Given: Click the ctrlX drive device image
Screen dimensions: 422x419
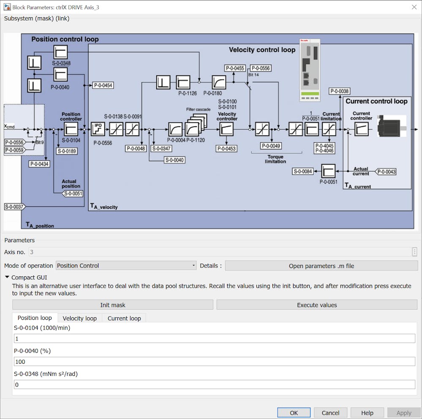Looking at the screenshot, I should [310, 70].
